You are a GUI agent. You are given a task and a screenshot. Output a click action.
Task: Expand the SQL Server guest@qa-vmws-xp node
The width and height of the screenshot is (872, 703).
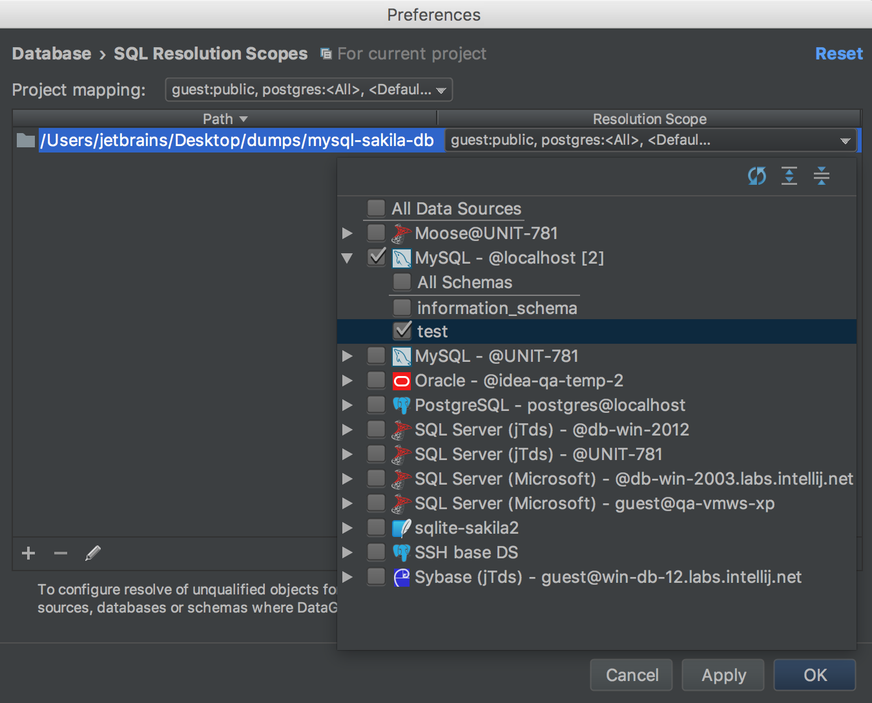pyautogui.click(x=348, y=503)
